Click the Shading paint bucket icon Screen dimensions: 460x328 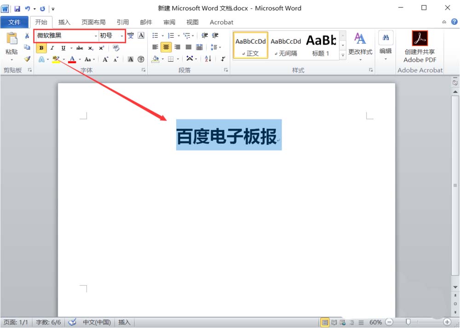(x=155, y=59)
